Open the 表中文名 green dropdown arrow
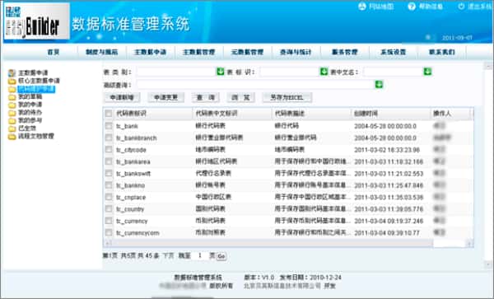The image size is (494, 299). pos(427,72)
